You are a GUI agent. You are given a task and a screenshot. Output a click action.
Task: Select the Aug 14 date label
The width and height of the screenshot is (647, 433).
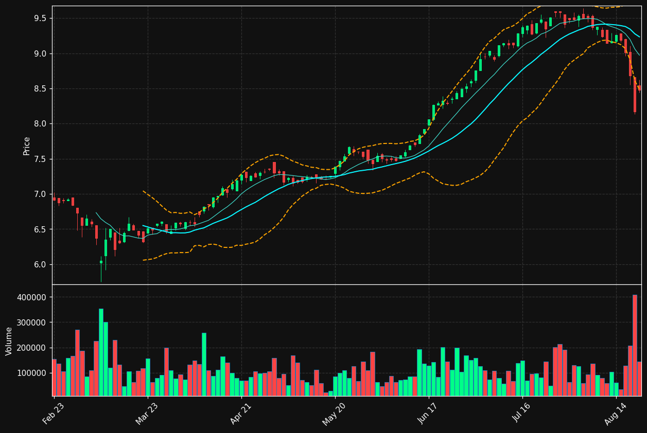pos(616,413)
